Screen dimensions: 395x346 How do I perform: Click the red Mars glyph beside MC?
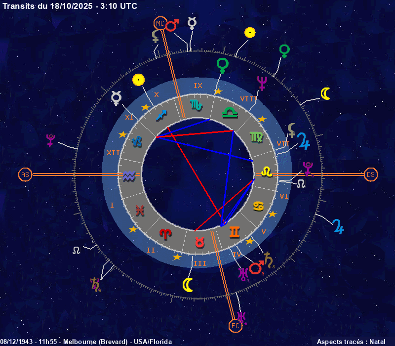pos(172,25)
